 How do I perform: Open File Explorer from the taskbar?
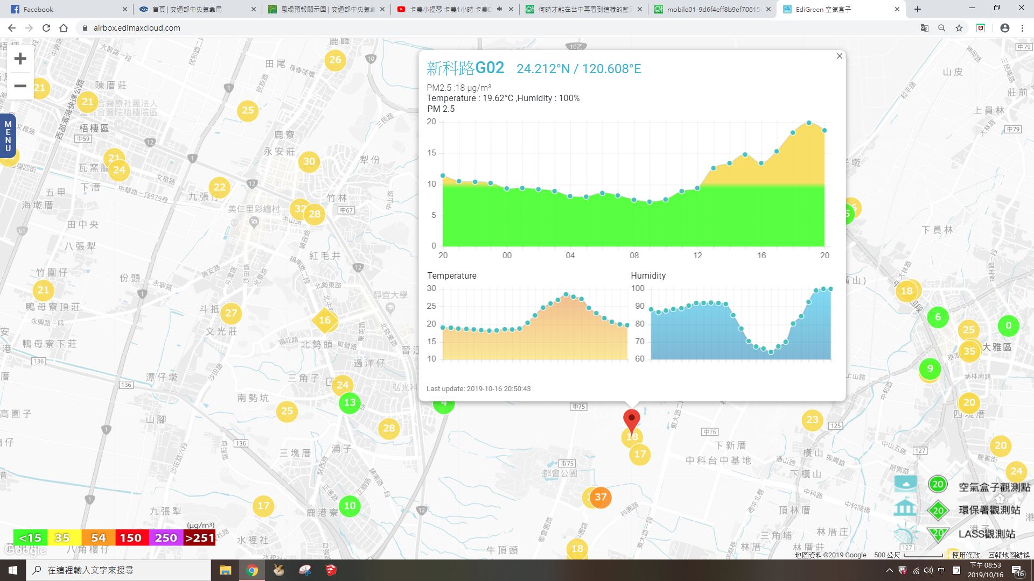[225, 570]
